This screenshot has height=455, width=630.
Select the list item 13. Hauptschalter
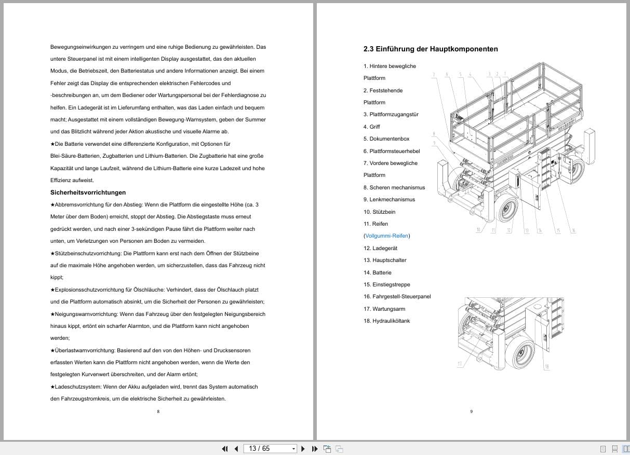(x=385, y=260)
